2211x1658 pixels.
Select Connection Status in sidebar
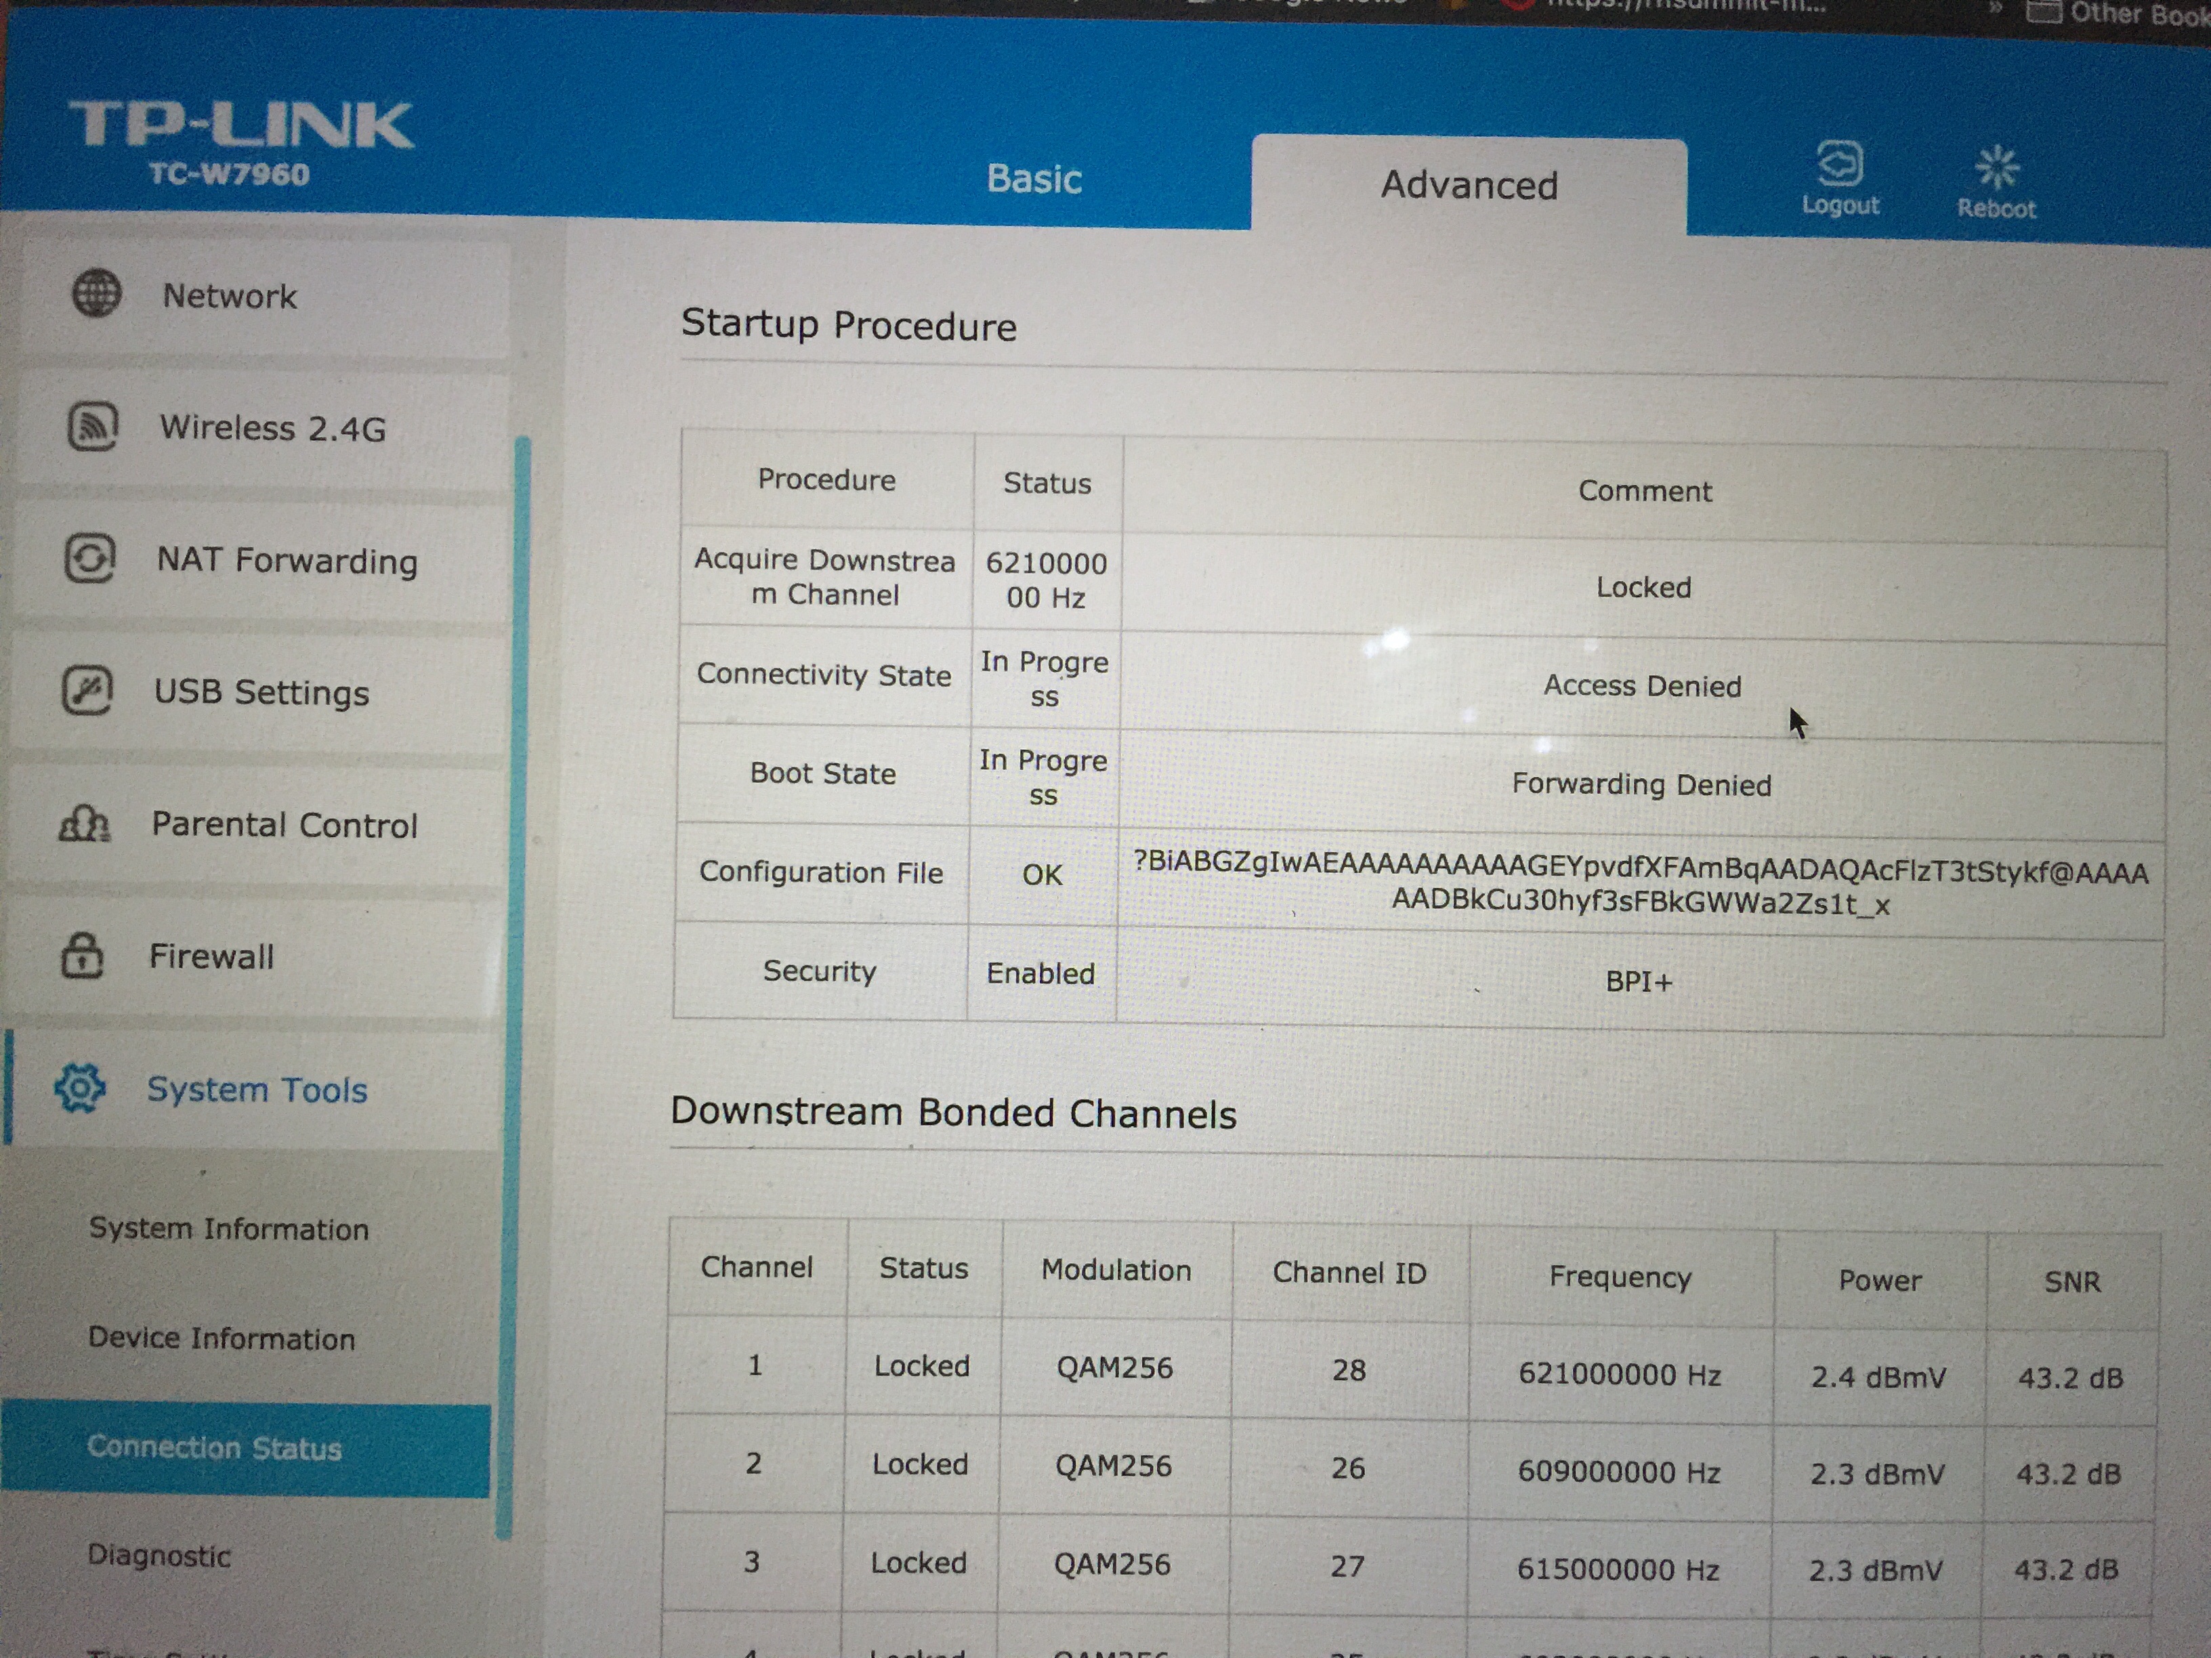coord(245,1449)
